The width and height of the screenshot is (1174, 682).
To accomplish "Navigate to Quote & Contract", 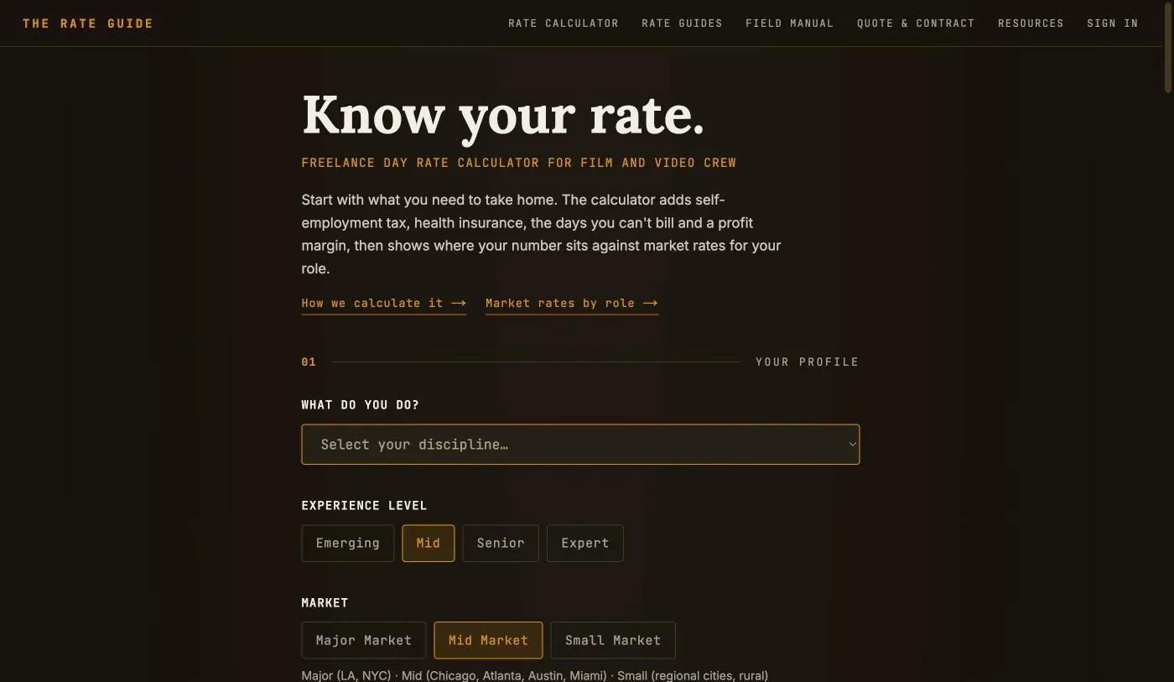I will 916,23.
